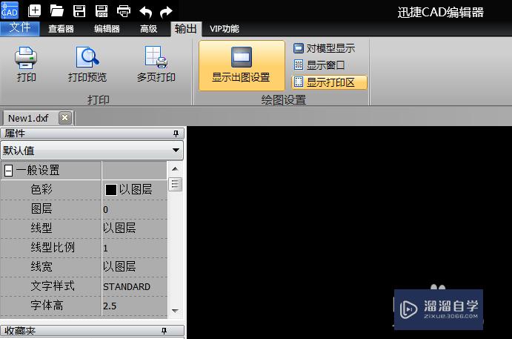Toggle 对模型显示 option
512x339 pixels.
click(324, 48)
